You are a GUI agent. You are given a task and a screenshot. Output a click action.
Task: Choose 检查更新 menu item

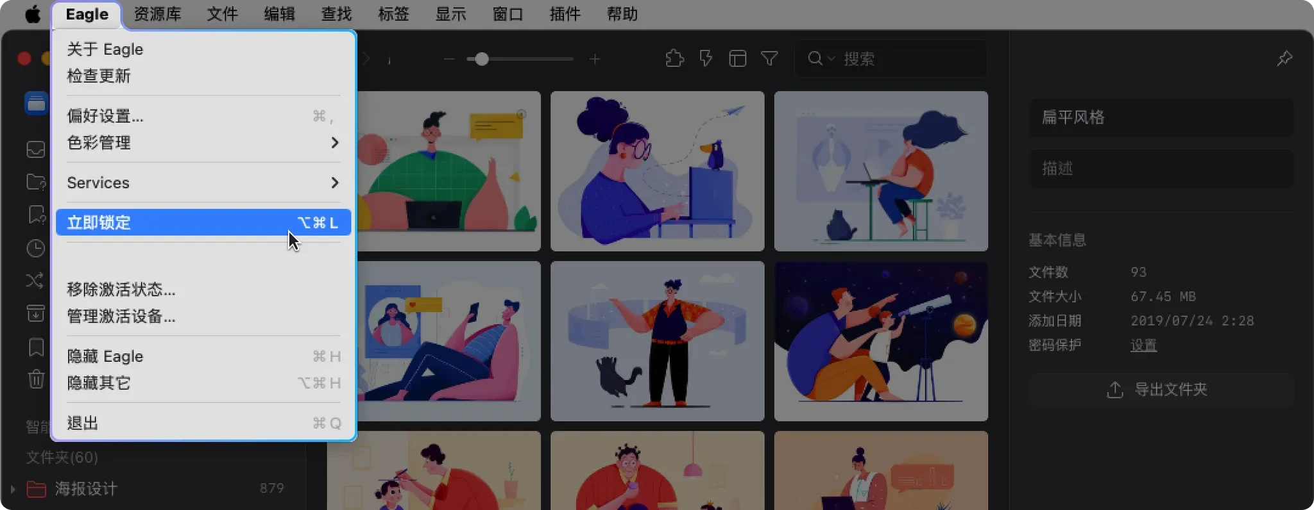pos(203,76)
